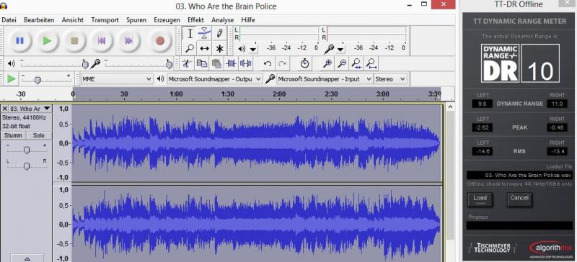
Task: Open the Effekt menu
Action: coord(195,20)
